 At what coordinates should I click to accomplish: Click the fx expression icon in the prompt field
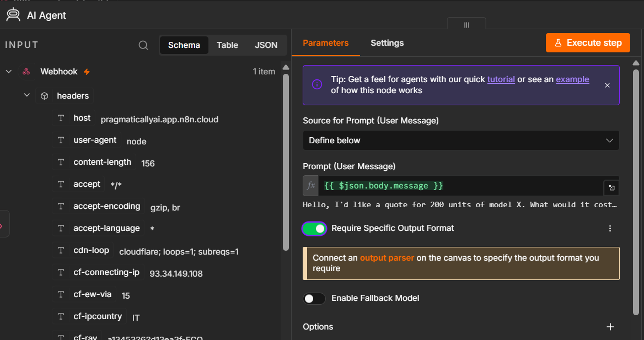311,186
